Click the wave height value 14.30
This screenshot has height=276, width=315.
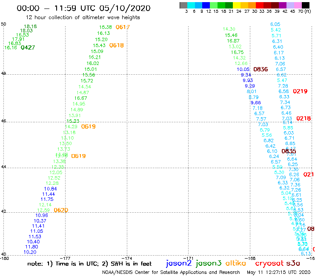pyautogui.click(x=229, y=29)
